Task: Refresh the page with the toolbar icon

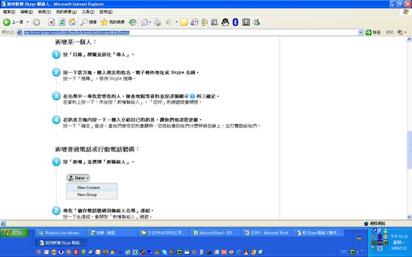Action: pos(62,22)
